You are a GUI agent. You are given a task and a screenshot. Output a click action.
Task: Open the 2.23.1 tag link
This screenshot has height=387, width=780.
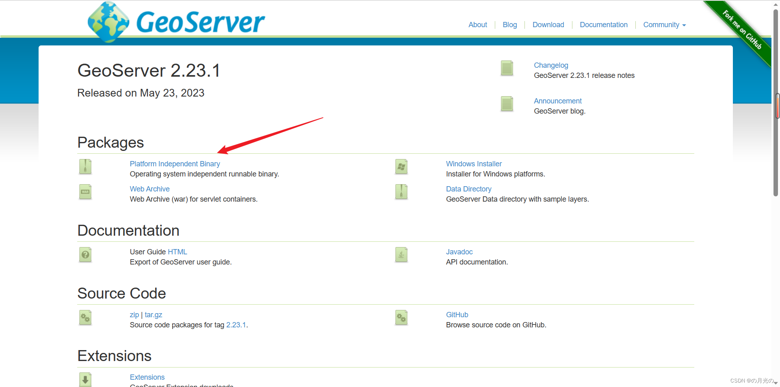coord(236,325)
